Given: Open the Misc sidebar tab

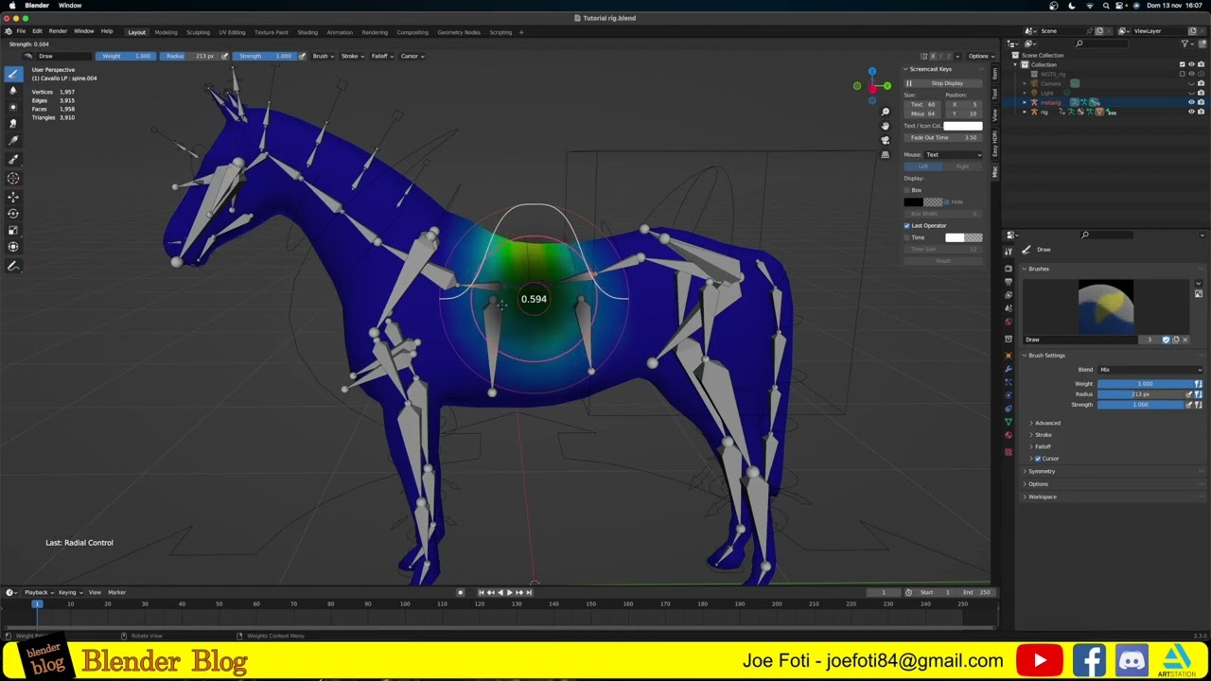Looking at the screenshot, I should [x=994, y=172].
